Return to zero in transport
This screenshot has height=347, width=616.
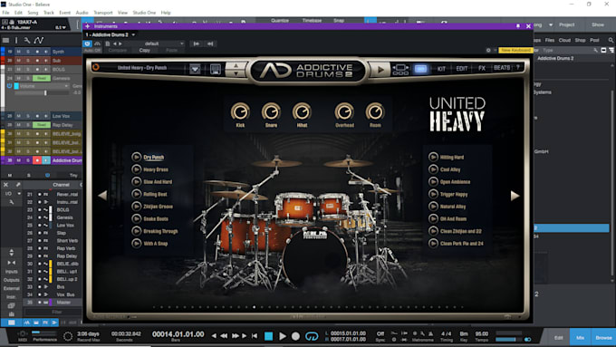point(255,336)
